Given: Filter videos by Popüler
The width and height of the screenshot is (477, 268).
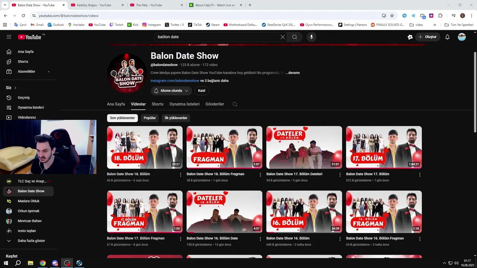Looking at the screenshot, I should [x=150, y=118].
